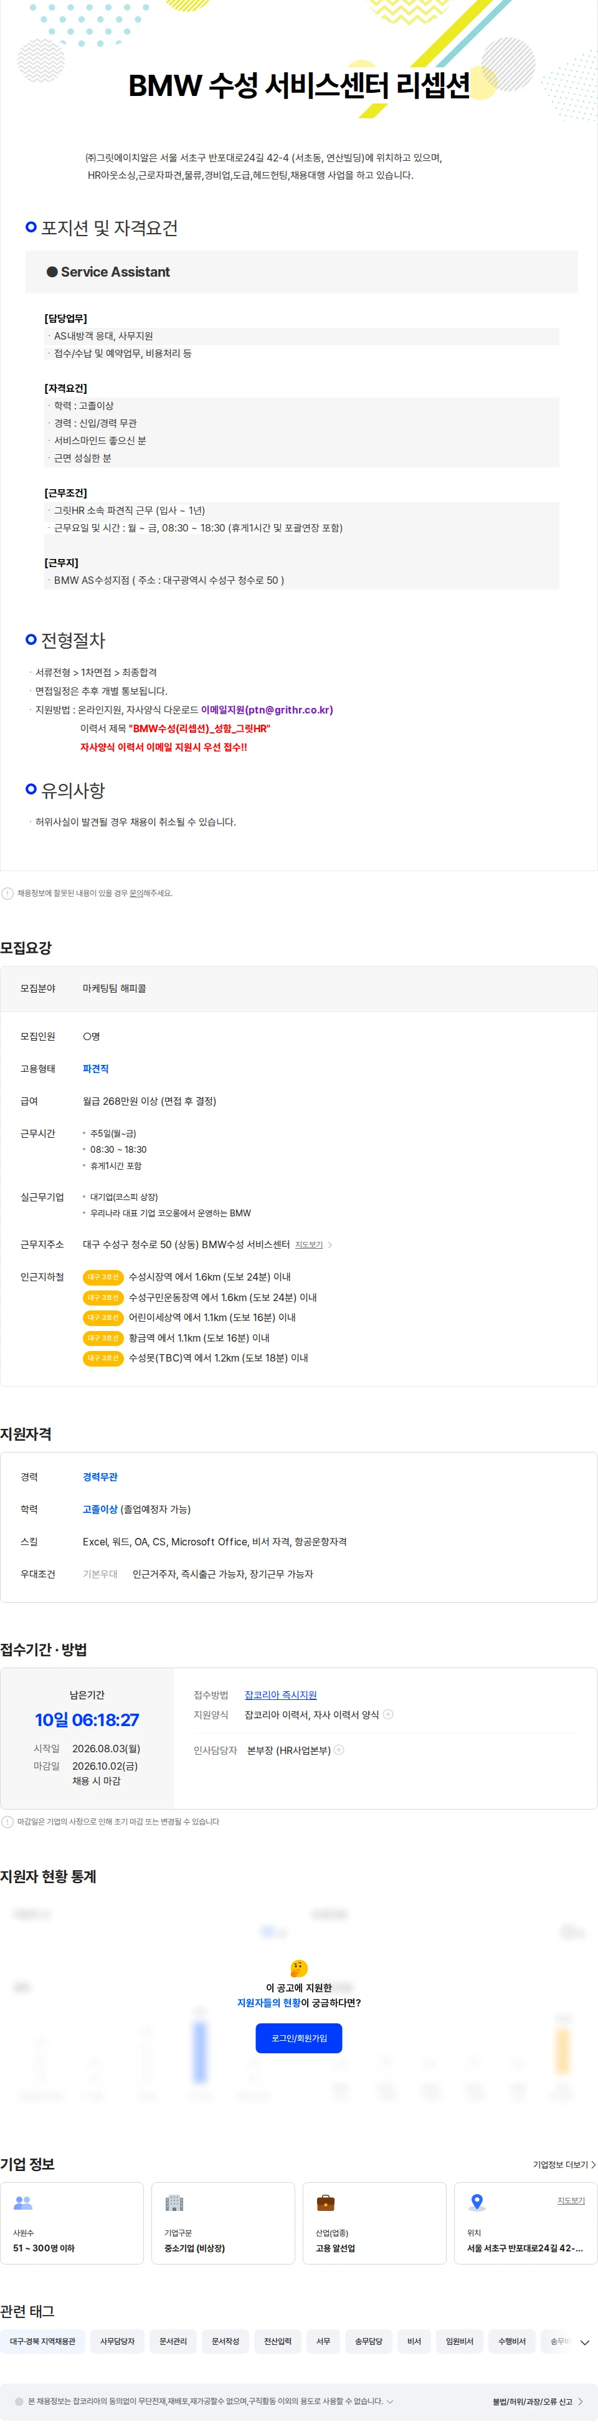This screenshot has width=598, height=2434.
Task: Click the employee count people icon
Action: tap(22, 2203)
